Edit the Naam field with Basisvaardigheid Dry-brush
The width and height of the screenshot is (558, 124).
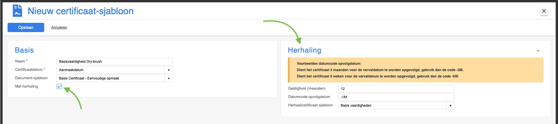tap(114, 62)
